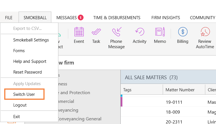Open Review AutoTime
The image size is (216, 124).
205,38
